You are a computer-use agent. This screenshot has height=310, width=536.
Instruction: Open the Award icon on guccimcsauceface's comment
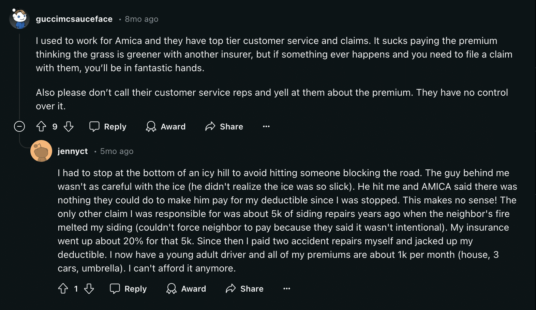point(151,126)
